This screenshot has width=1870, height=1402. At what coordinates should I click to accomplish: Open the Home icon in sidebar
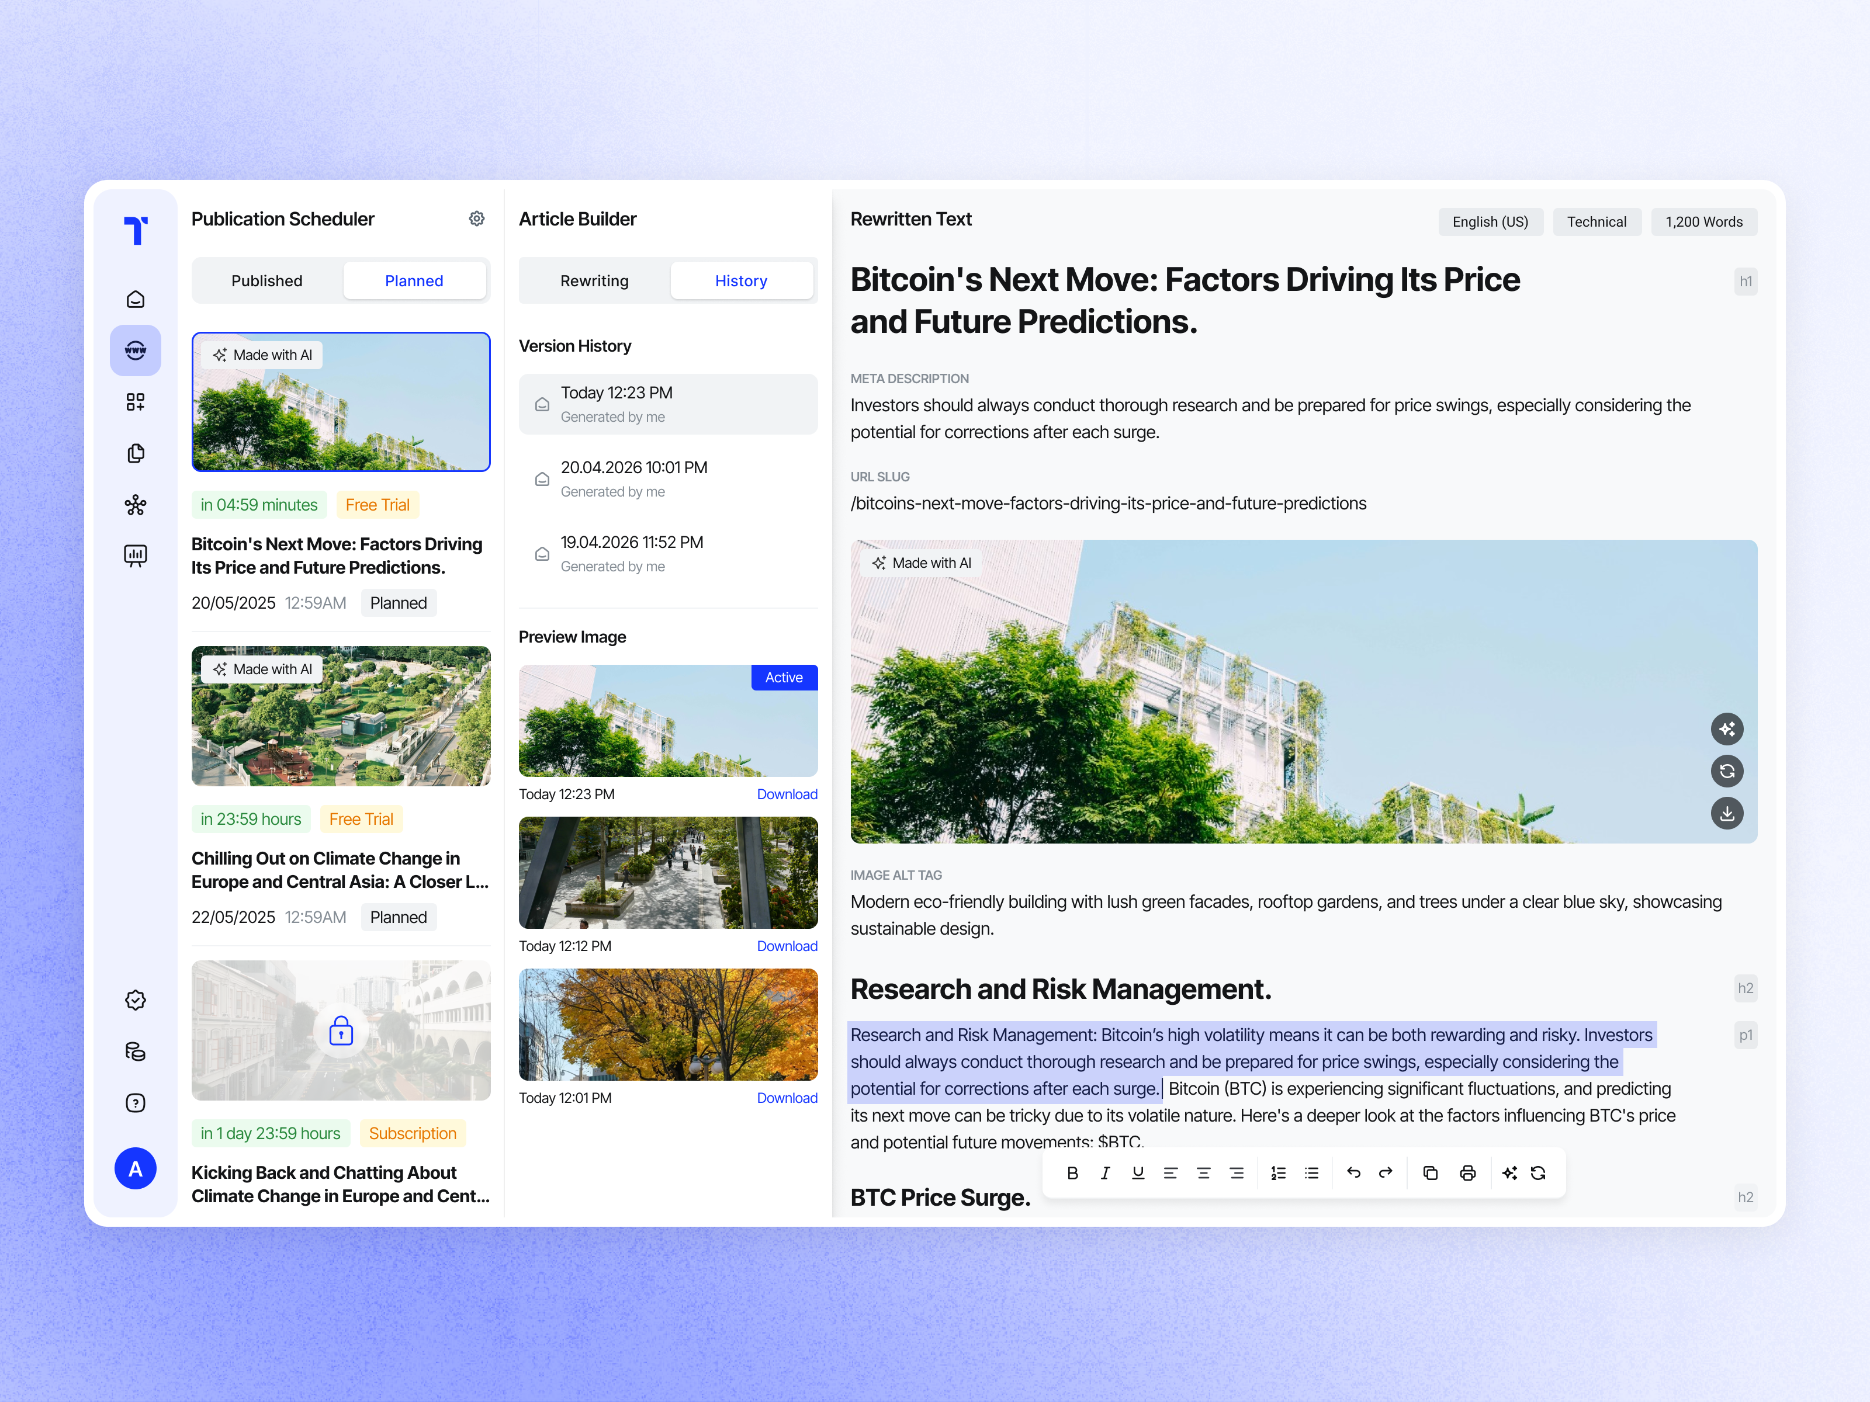[x=135, y=299]
